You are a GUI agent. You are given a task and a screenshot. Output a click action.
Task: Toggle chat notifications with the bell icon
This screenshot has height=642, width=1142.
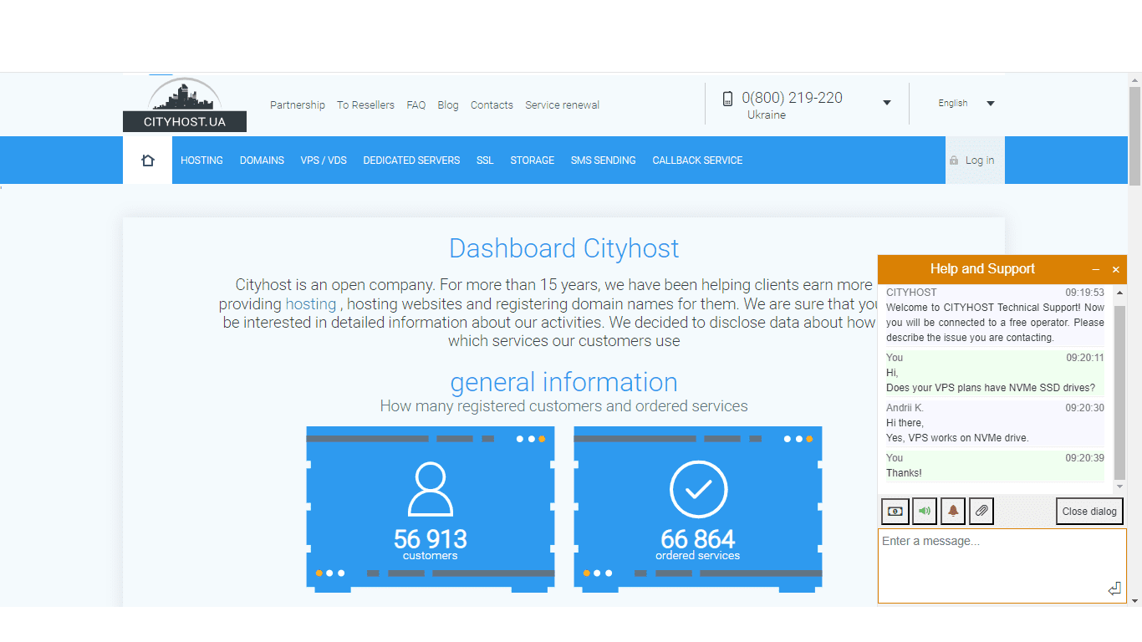(x=953, y=512)
